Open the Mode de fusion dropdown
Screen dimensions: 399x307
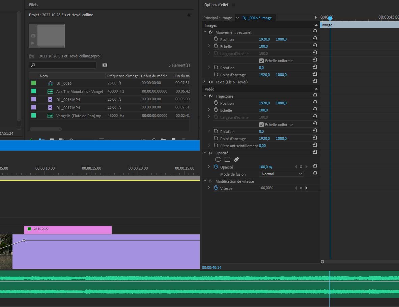click(x=281, y=174)
